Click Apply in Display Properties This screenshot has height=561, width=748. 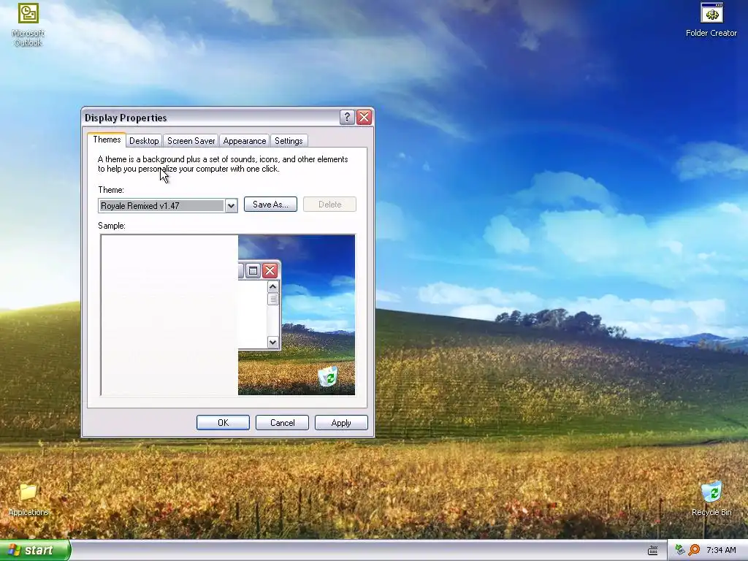341,423
